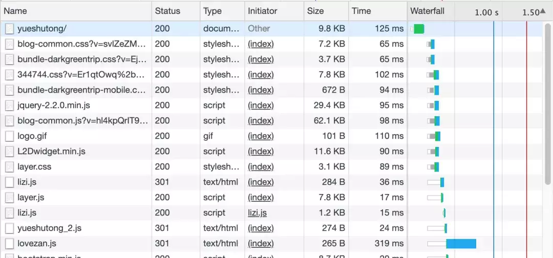The image size is (553, 258).
Task: Click the icon next to lovezan.js
Action: [x=10, y=244]
